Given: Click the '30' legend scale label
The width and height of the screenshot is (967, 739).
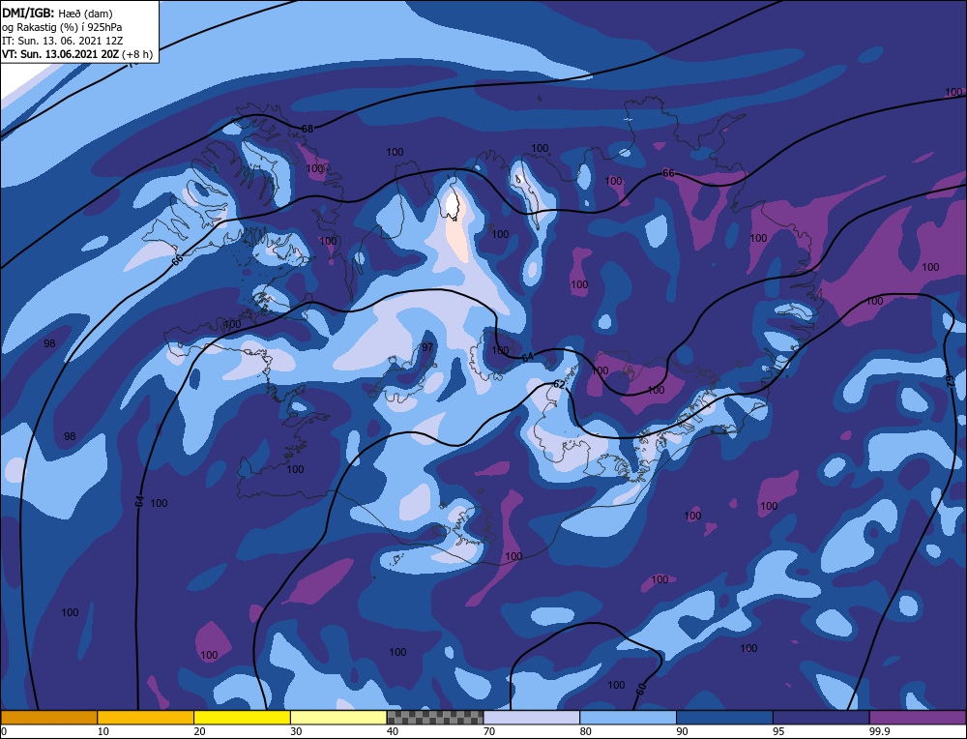Looking at the screenshot, I should point(296,731).
